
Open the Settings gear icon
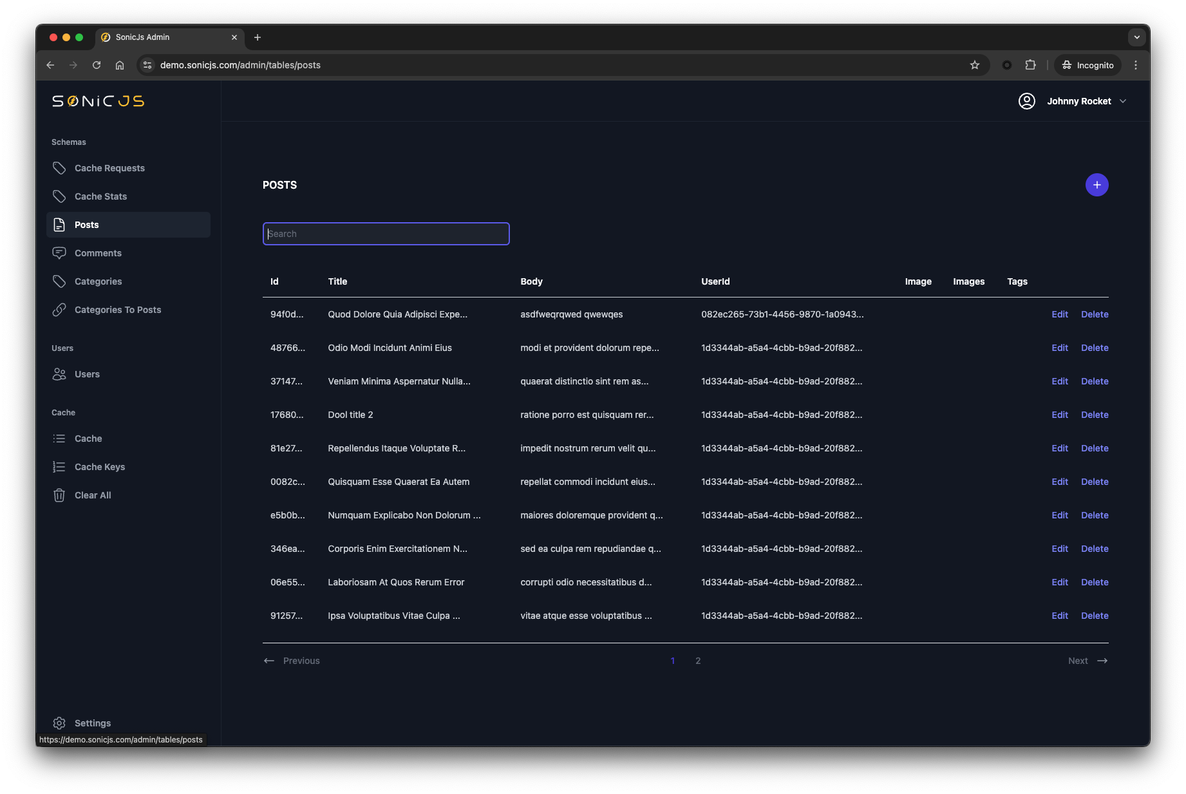pos(59,723)
